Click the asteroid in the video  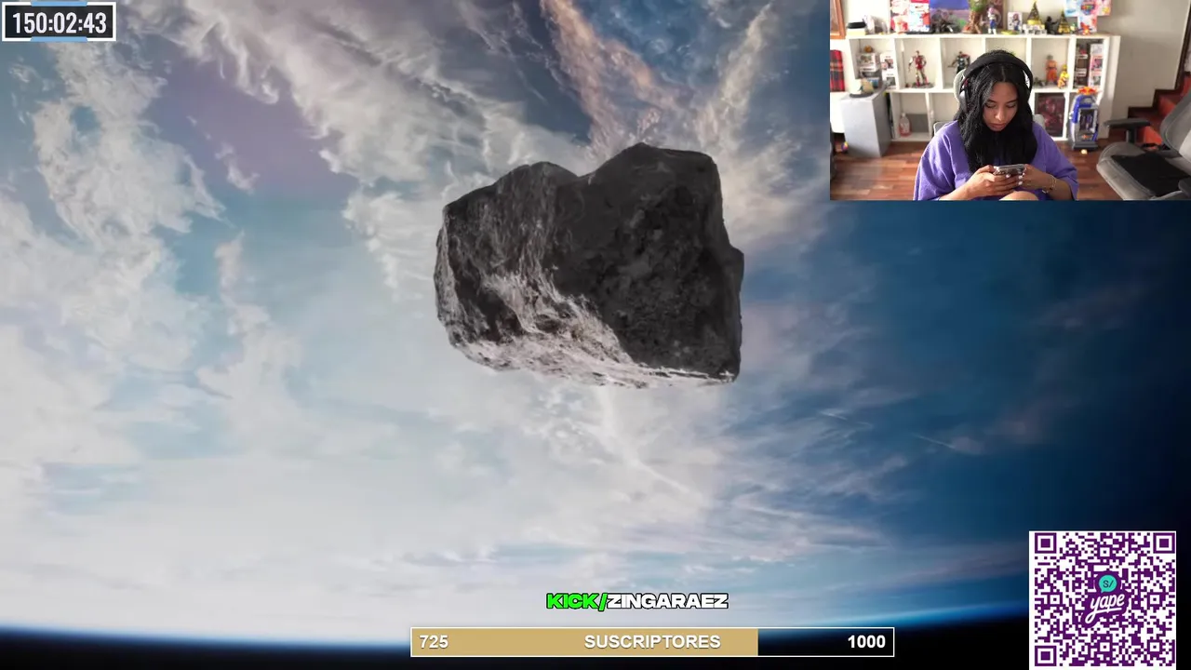pos(589,265)
